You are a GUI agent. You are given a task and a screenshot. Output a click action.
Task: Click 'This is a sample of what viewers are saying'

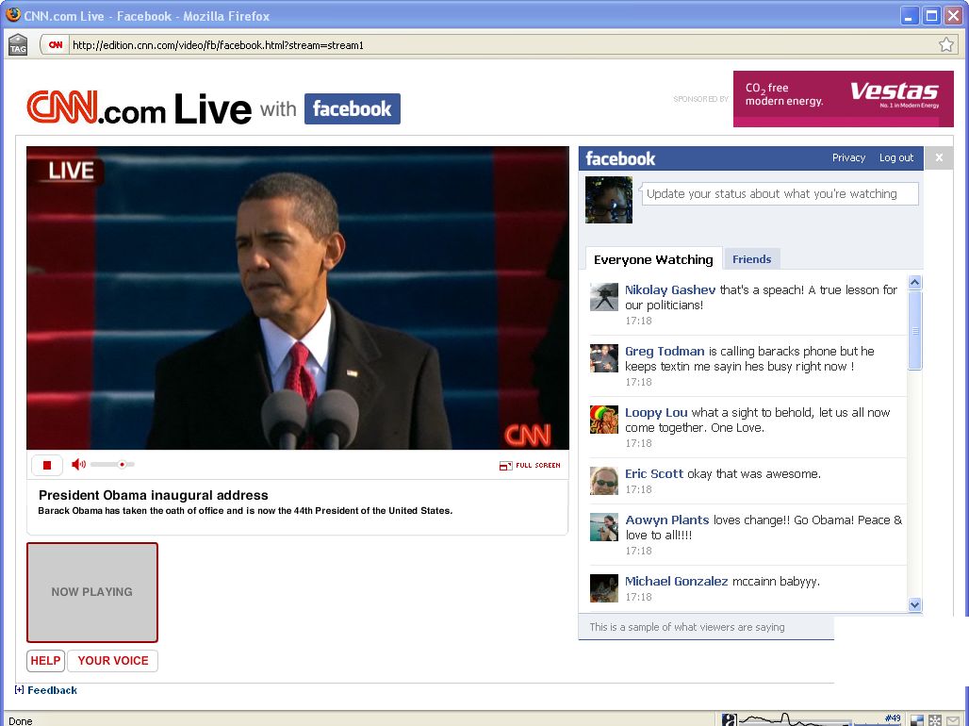point(687,627)
